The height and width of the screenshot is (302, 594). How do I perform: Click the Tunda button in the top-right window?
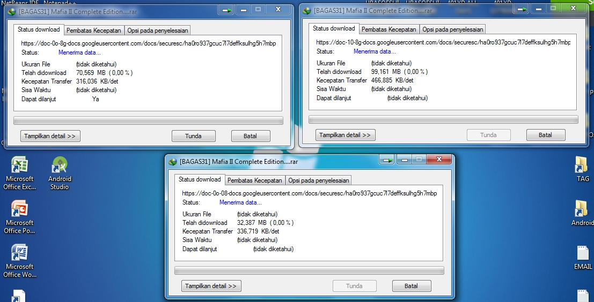coord(488,135)
